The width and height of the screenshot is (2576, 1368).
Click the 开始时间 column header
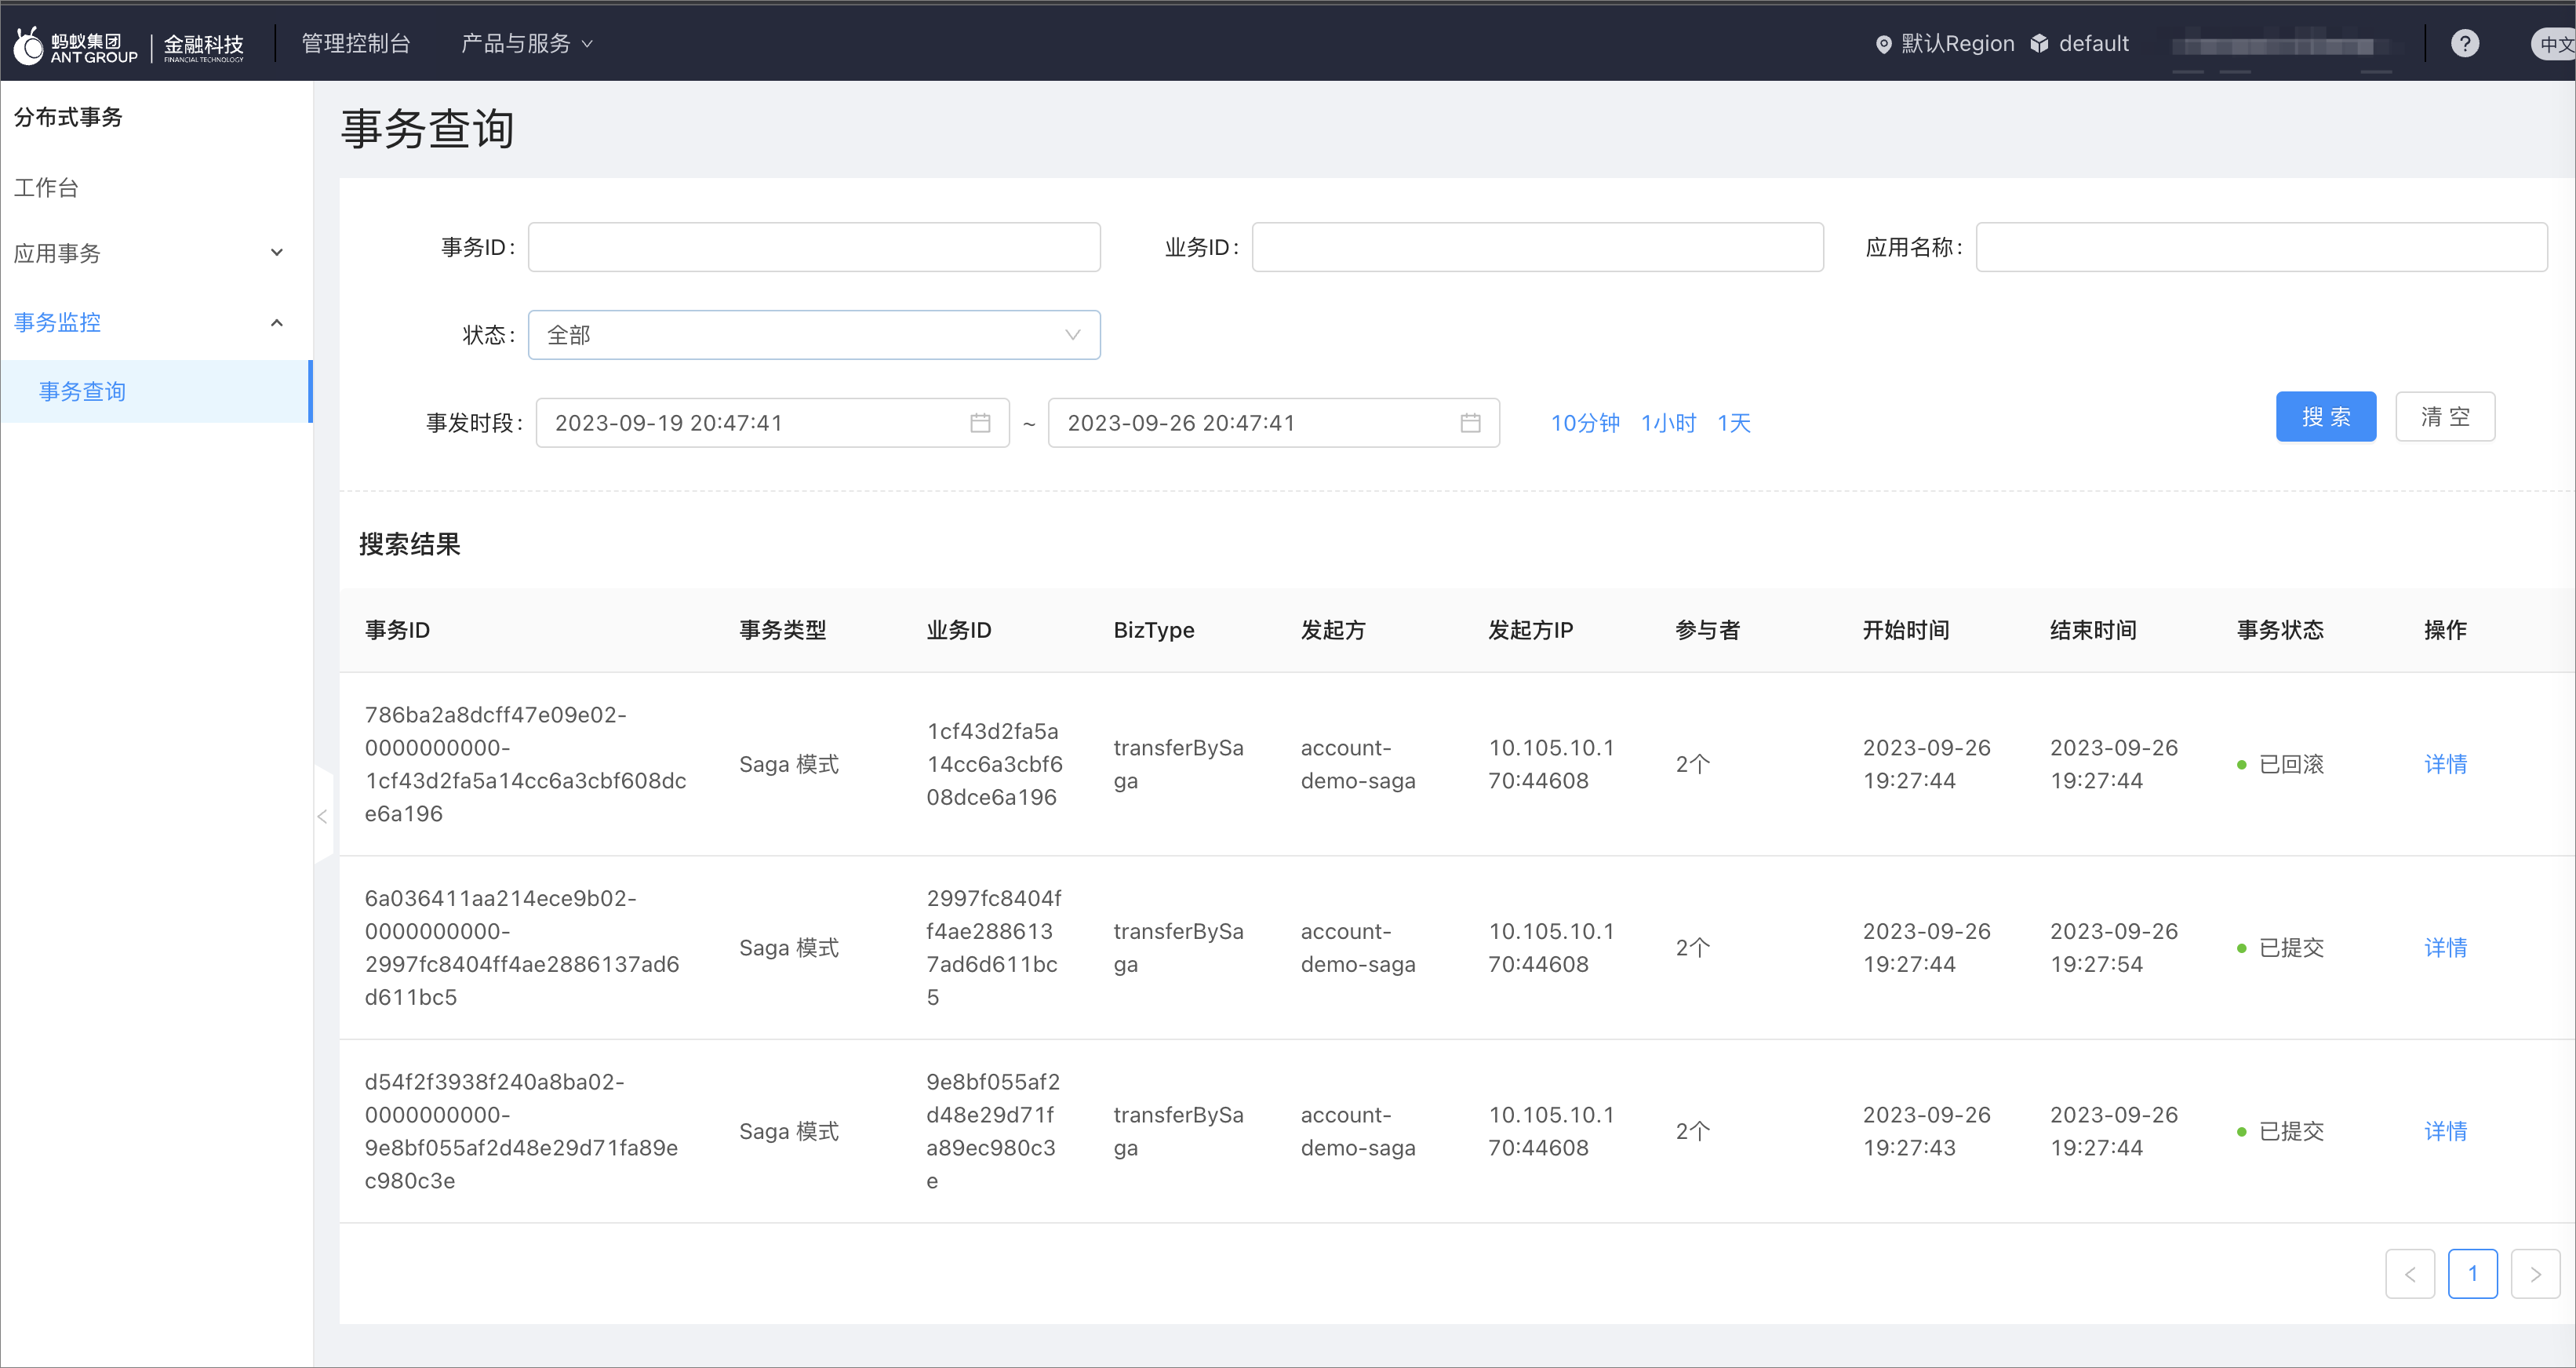point(1905,630)
